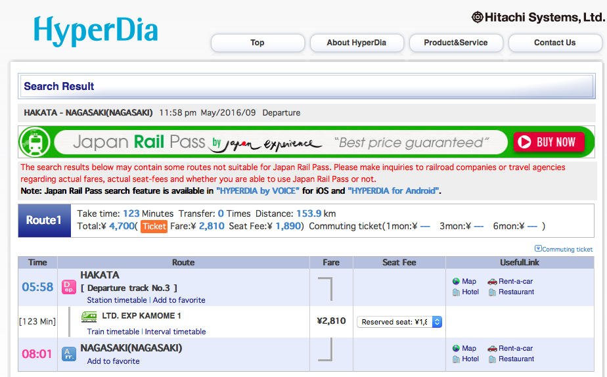Click the globe Map icon in HAKATA row
The height and width of the screenshot is (377, 607).
click(456, 281)
